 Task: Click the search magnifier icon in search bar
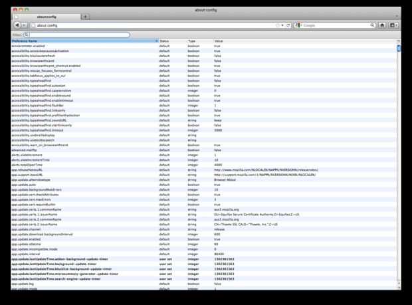click(x=372, y=25)
